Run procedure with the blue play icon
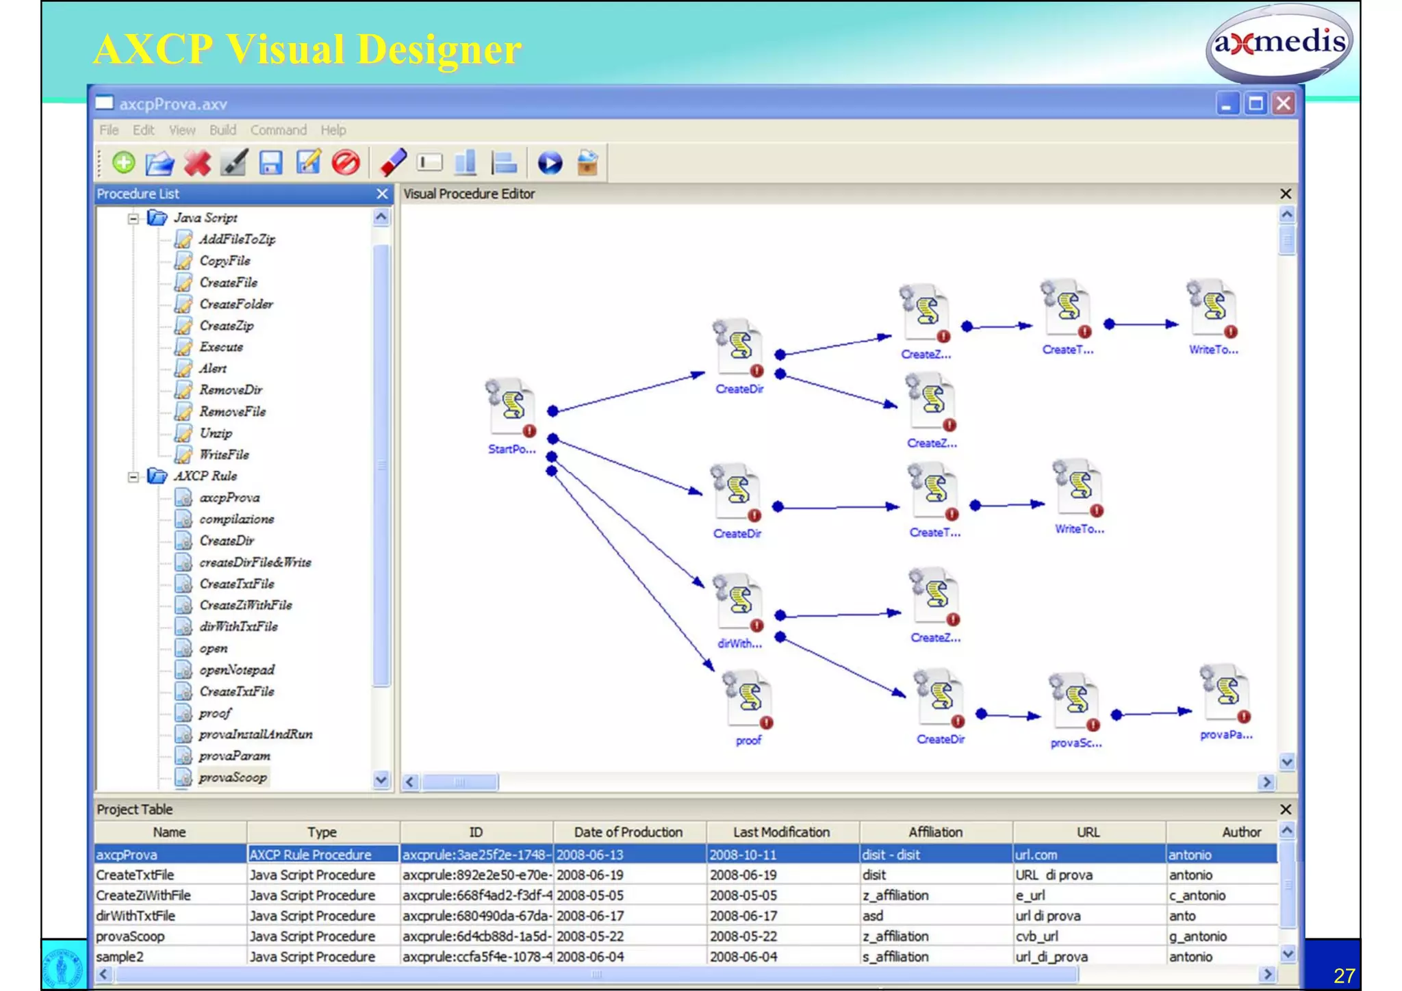Screen dimensions: 1402x991 point(550,163)
